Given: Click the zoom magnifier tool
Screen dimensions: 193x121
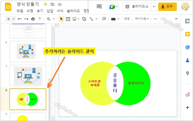Looking at the screenshot, I should [x=49, y=19].
